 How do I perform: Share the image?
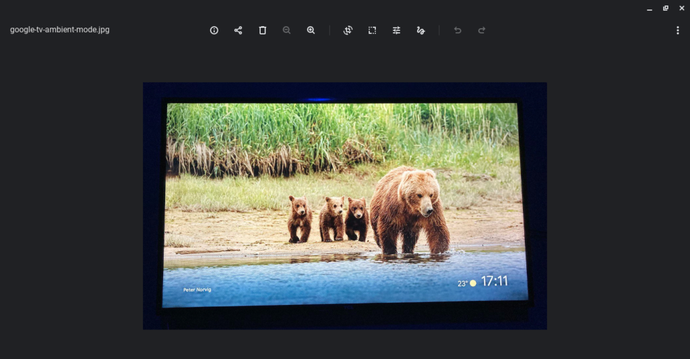click(x=238, y=30)
